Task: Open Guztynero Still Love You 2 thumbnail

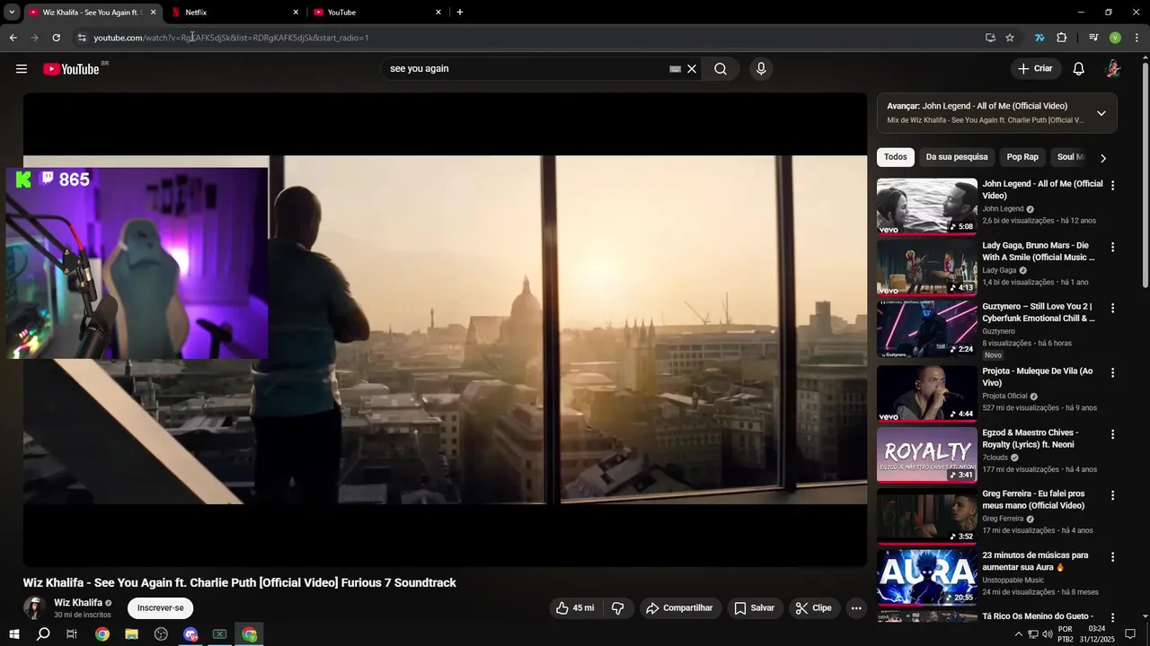Action: point(926,329)
